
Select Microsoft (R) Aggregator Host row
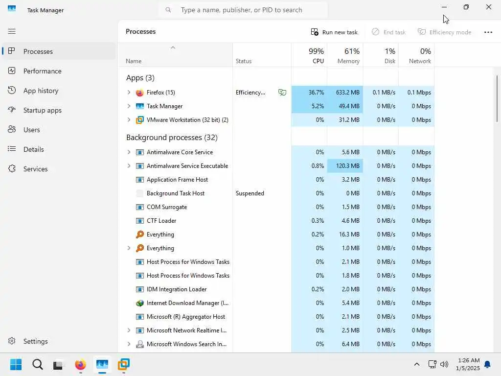click(x=277, y=317)
